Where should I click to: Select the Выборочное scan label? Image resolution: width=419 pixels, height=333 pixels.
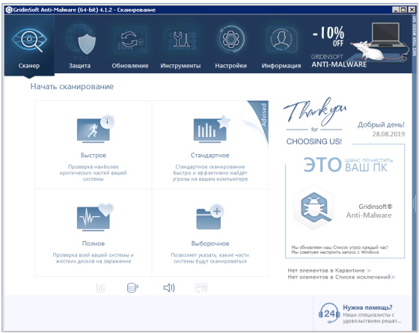(210, 243)
